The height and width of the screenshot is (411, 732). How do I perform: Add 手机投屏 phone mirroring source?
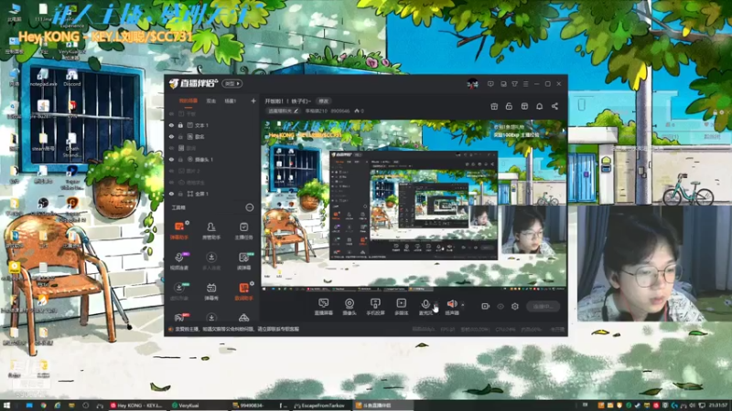(x=375, y=307)
